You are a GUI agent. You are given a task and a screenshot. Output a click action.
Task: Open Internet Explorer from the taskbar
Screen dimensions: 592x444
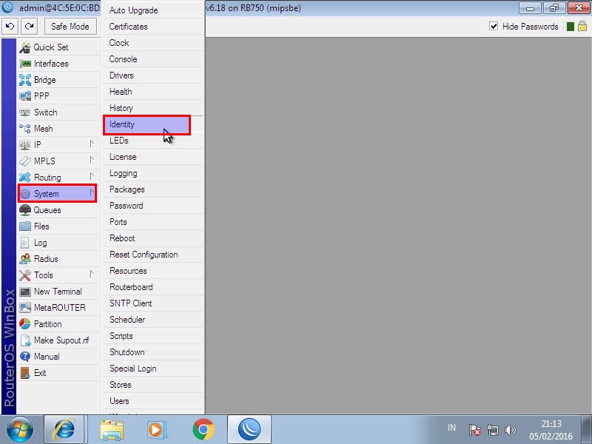pos(64,430)
